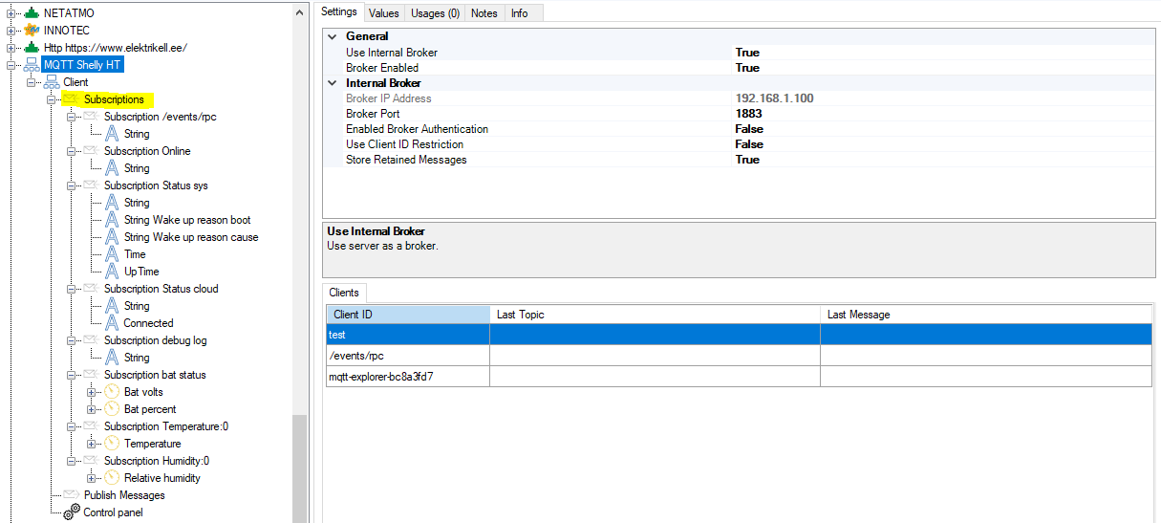Click the gears icon beside Control panel
Viewport: 1161px width, 523px height.
pyautogui.click(x=72, y=512)
